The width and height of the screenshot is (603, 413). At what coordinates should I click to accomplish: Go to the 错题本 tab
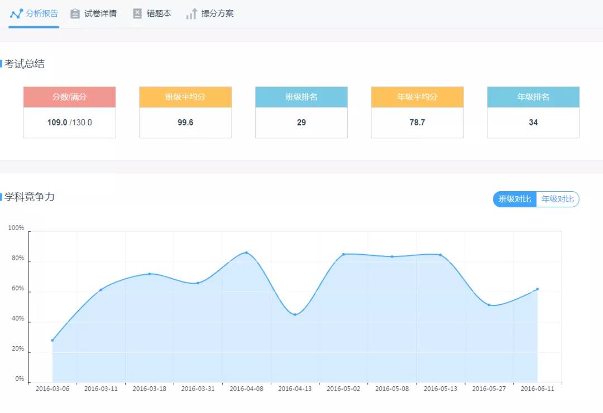coord(159,13)
